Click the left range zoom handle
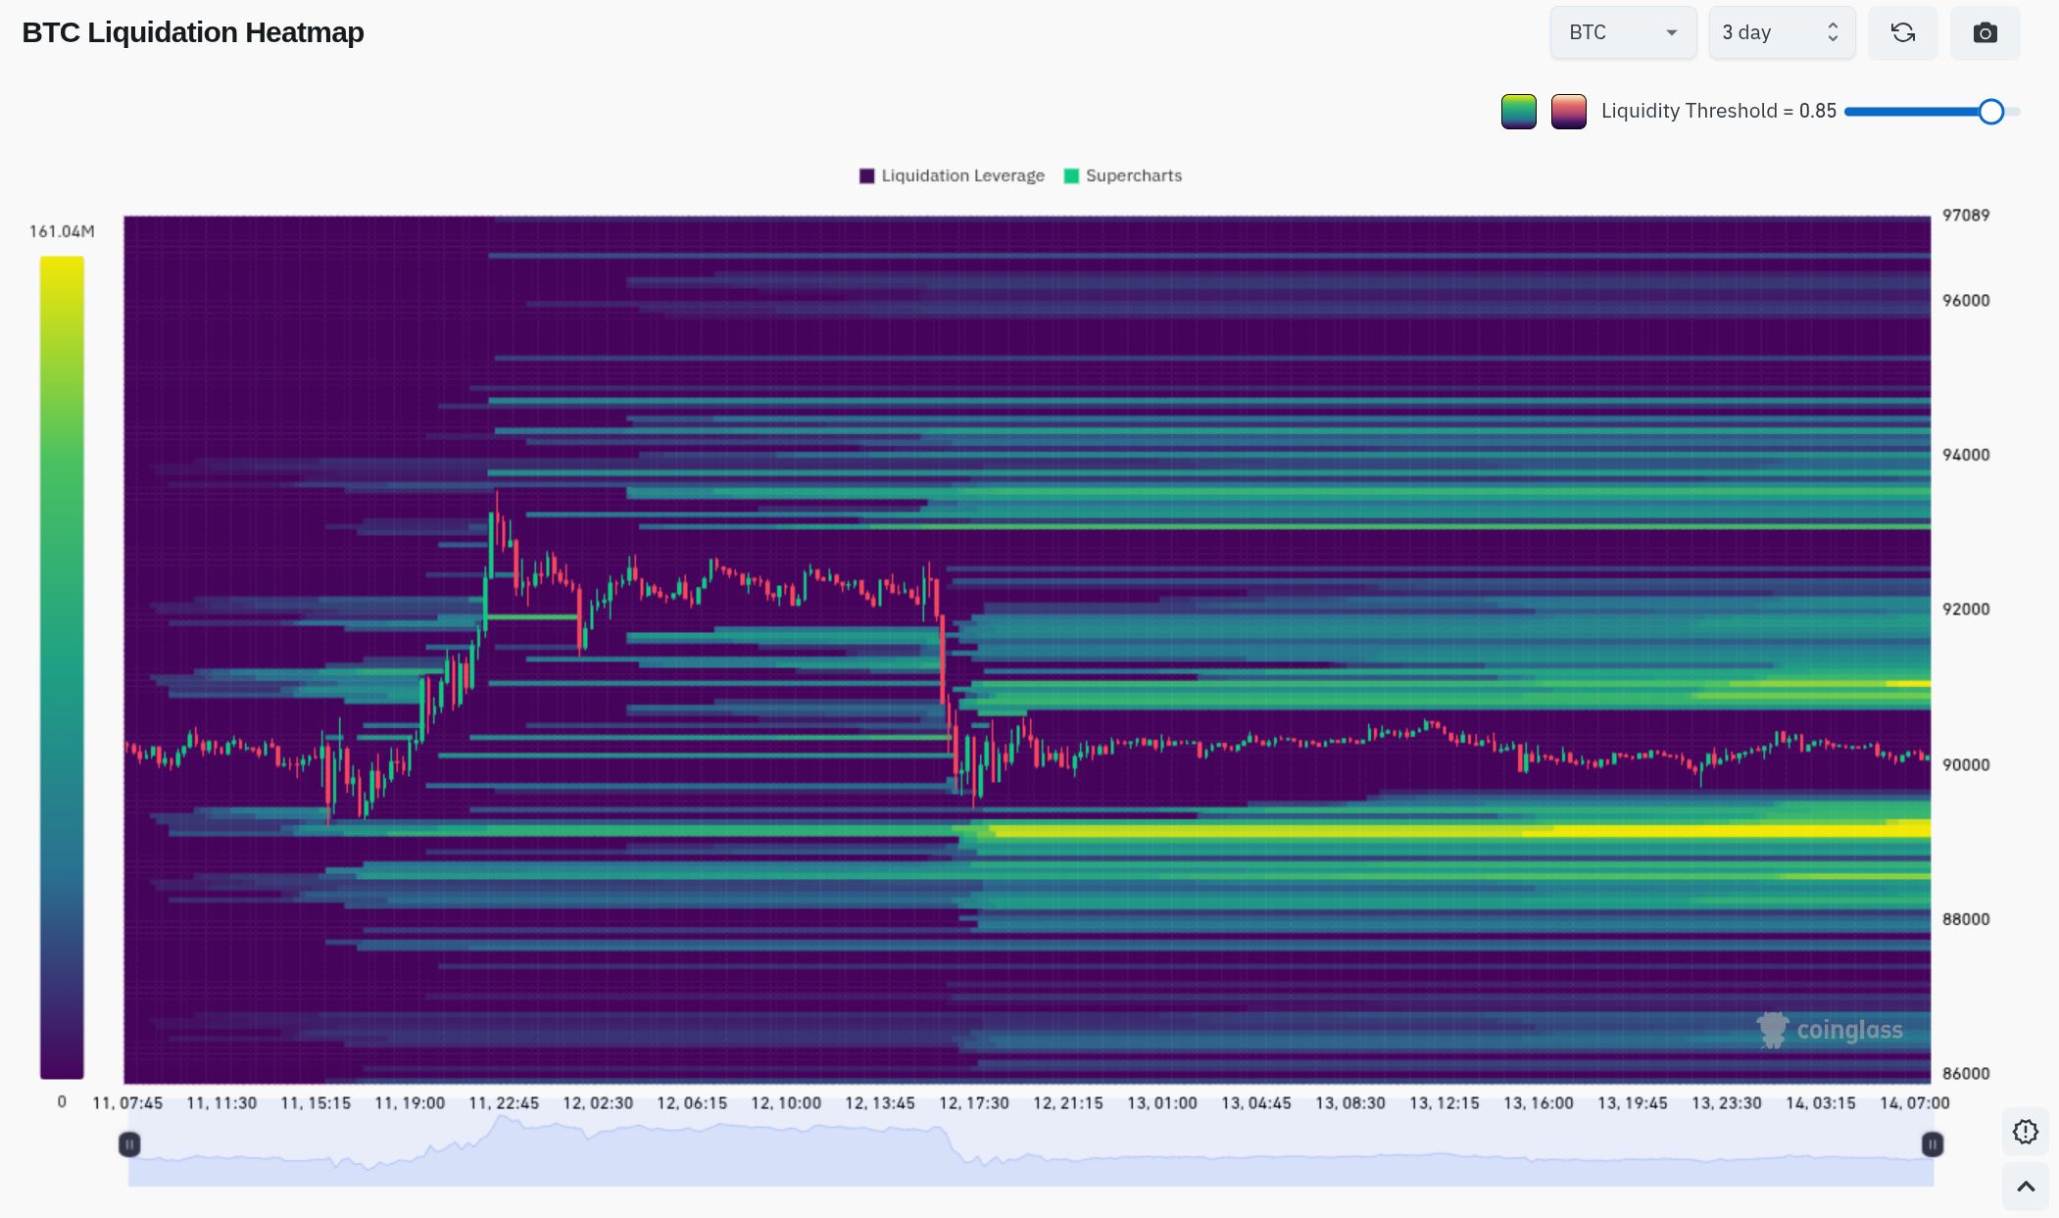The height and width of the screenshot is (1218, 2059). 129,1144
